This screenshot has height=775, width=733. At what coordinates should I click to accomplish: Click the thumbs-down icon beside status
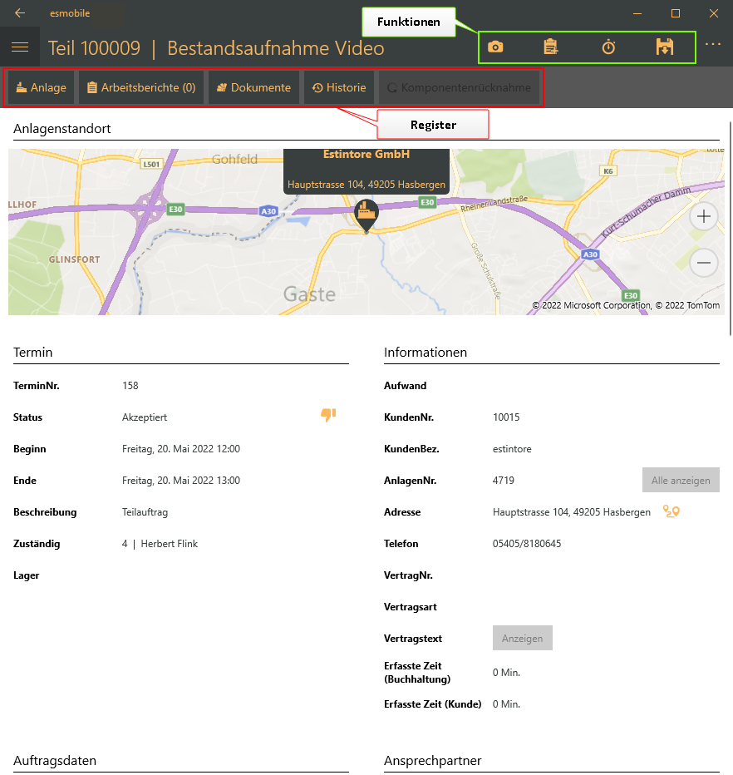(x=328, y=415)
